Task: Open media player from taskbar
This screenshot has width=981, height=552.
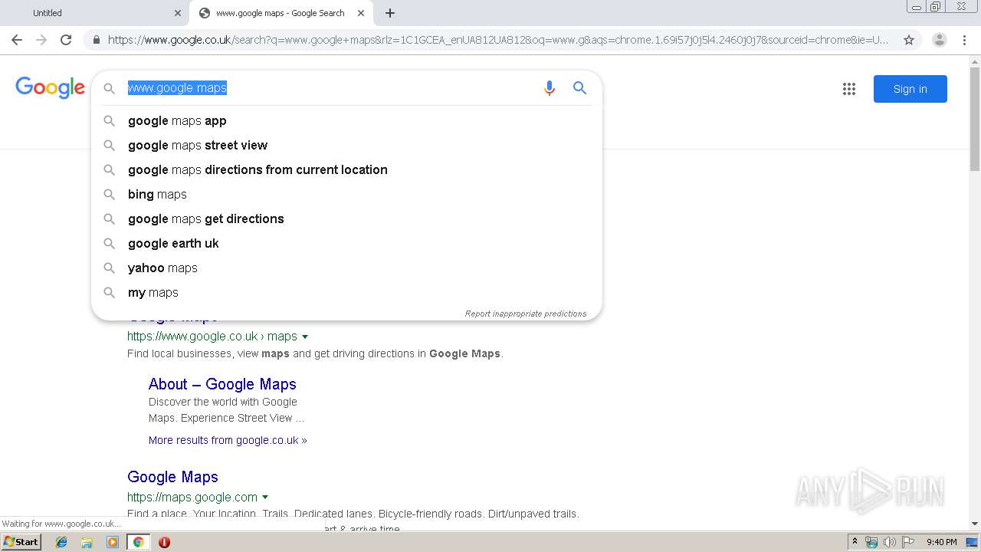Action: (113, 542)
